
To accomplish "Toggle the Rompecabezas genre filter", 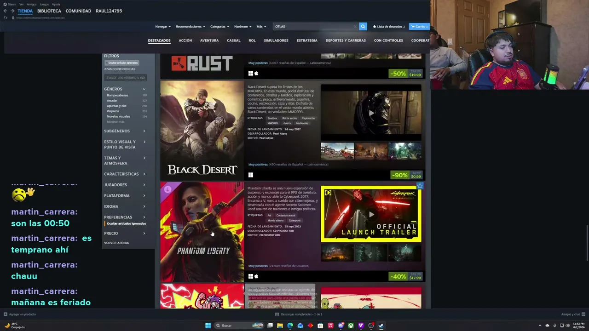I will (x=127, y=95).
